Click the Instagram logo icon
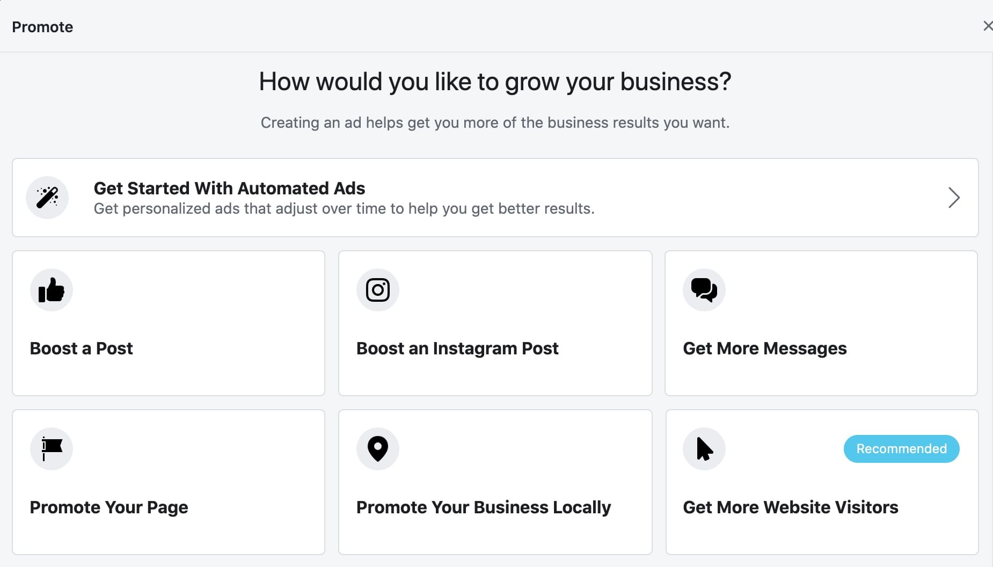Image resolution: width=993 pixels, height=567 pixels. (378, 290)
